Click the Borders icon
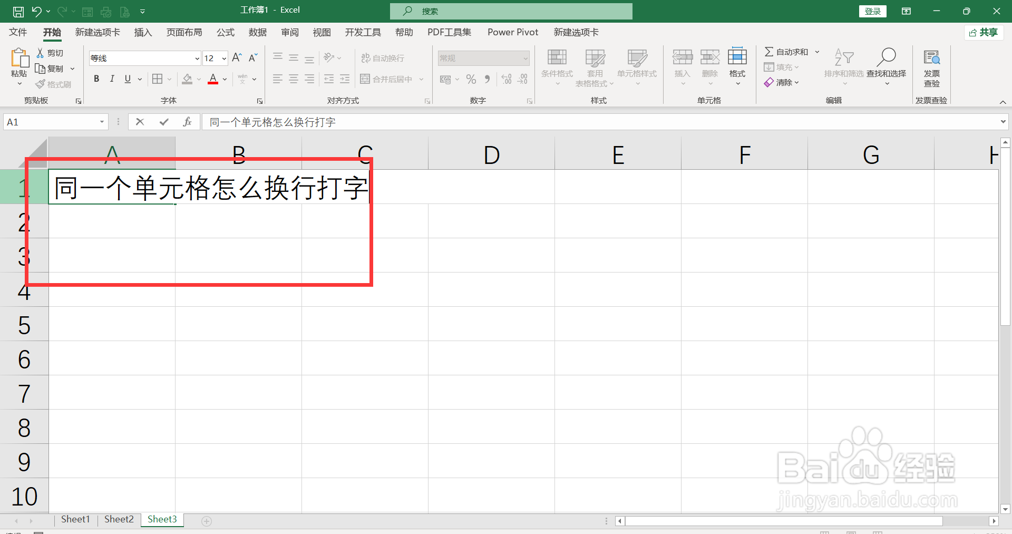This screenshot has width=1012, height=534. [157, 79]
